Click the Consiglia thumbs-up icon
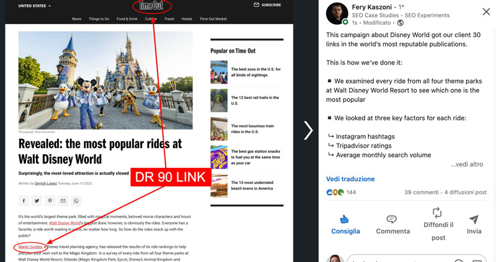Viewport: 496px width, 262px height. pos(344,219)
